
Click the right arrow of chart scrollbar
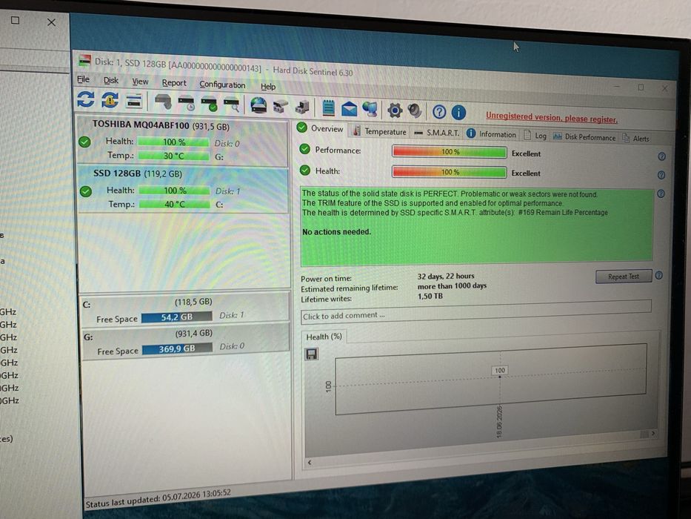point(652,434)
